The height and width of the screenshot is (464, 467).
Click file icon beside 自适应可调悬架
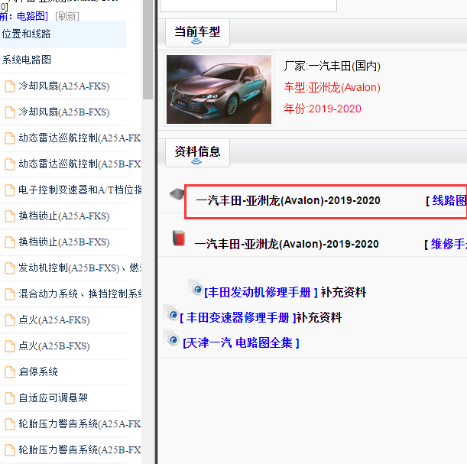pos(10,398)
